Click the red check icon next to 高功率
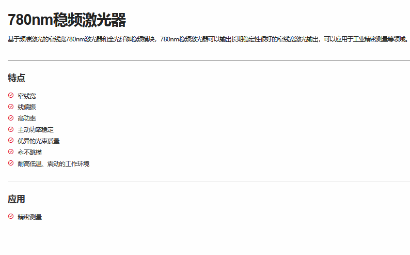Image resolution: width=410 pixels, height=255 pixels. pos(11,118)
